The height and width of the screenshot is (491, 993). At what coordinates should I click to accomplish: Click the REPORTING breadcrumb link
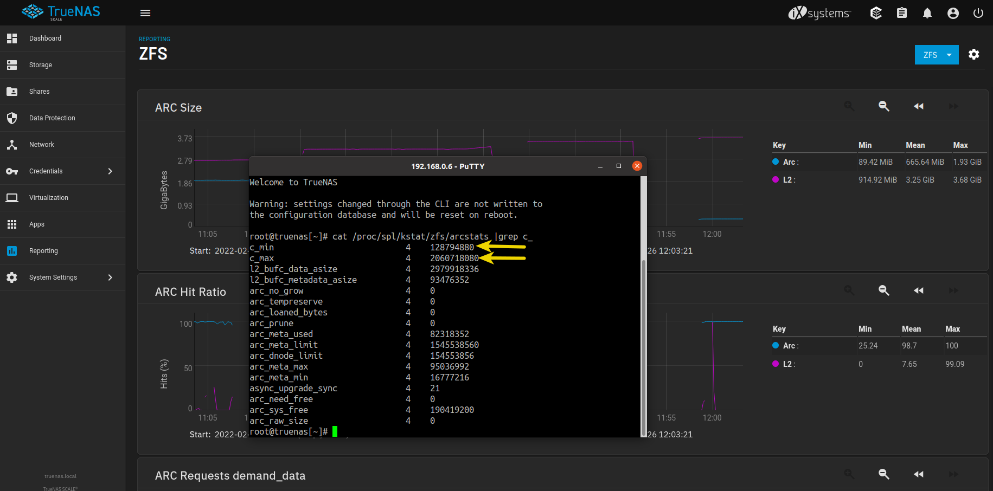point(155,39)
